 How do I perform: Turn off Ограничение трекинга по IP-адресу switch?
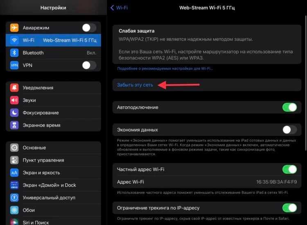(x=289, y=208)
